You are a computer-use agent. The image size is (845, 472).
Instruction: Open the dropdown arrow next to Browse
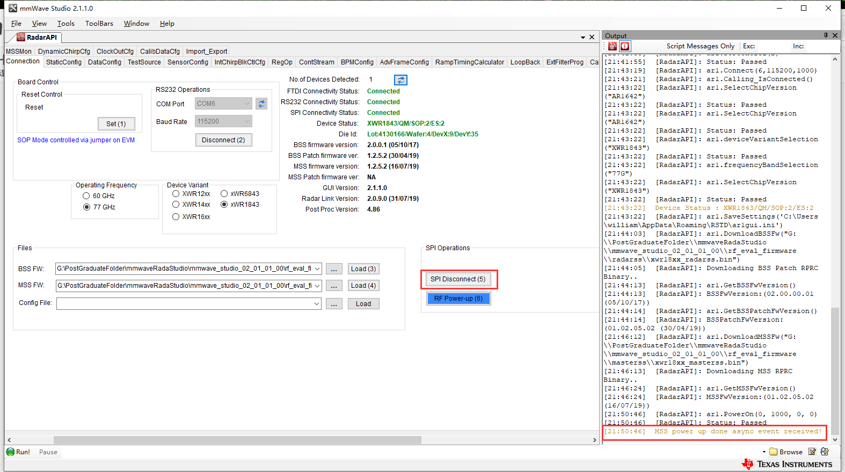[764, 452]
